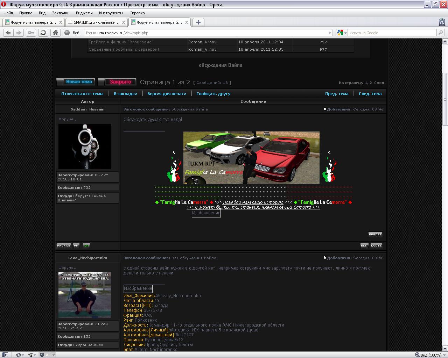Viewport: 448px width, 358px height.
Task: Open topic Трейлер к фильму "Возмездие"
Action: click(121, 42)
